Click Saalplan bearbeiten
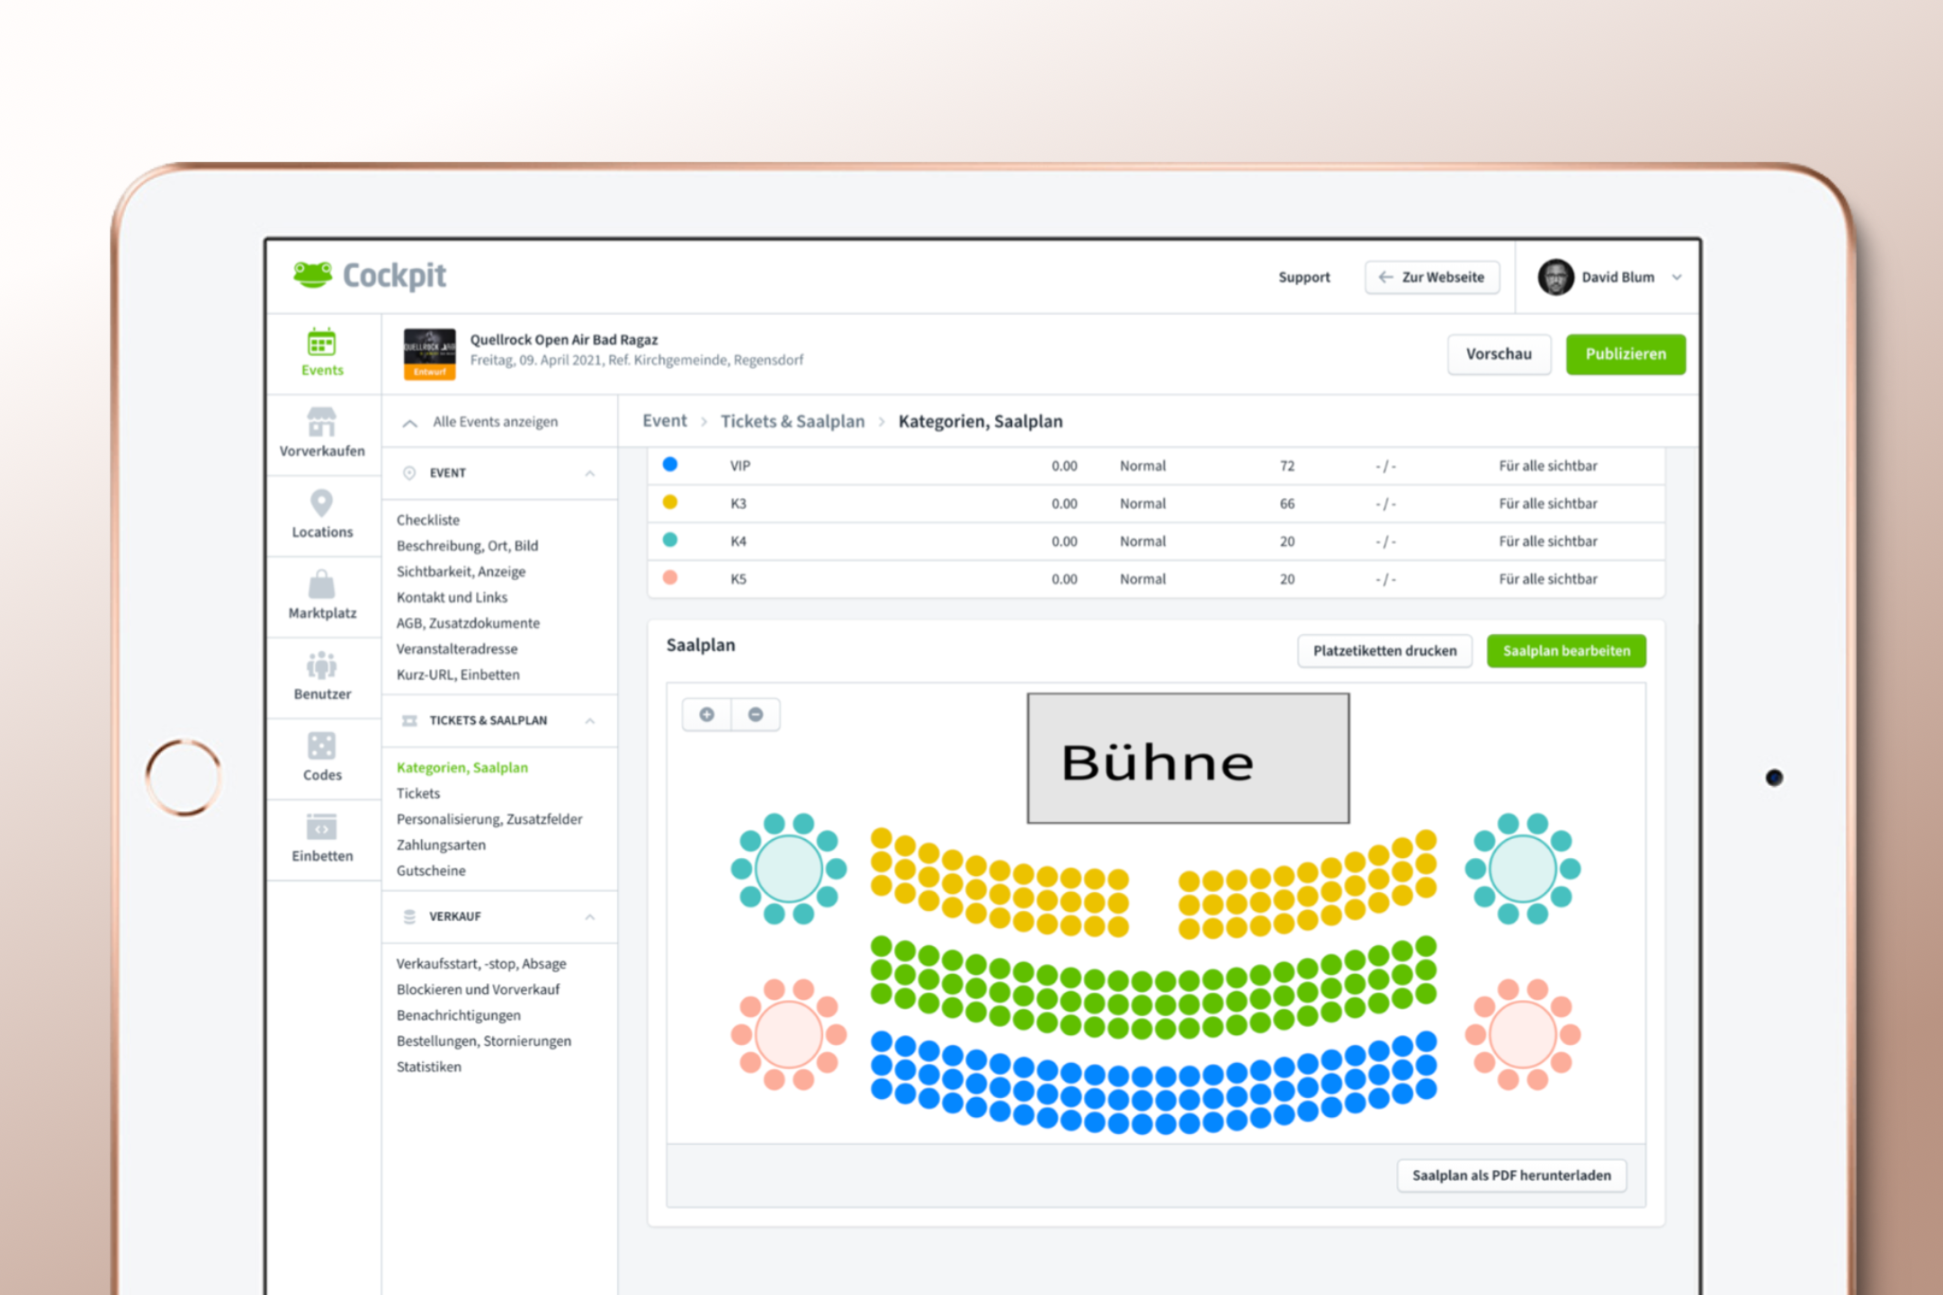 click(x=1566, y=651)
